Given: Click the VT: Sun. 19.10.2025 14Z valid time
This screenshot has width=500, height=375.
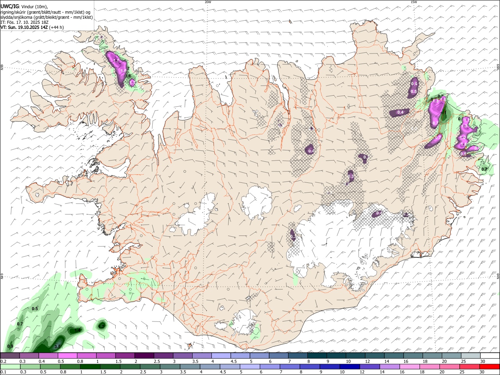Looking at the screenshot, I should pos(24,27).
